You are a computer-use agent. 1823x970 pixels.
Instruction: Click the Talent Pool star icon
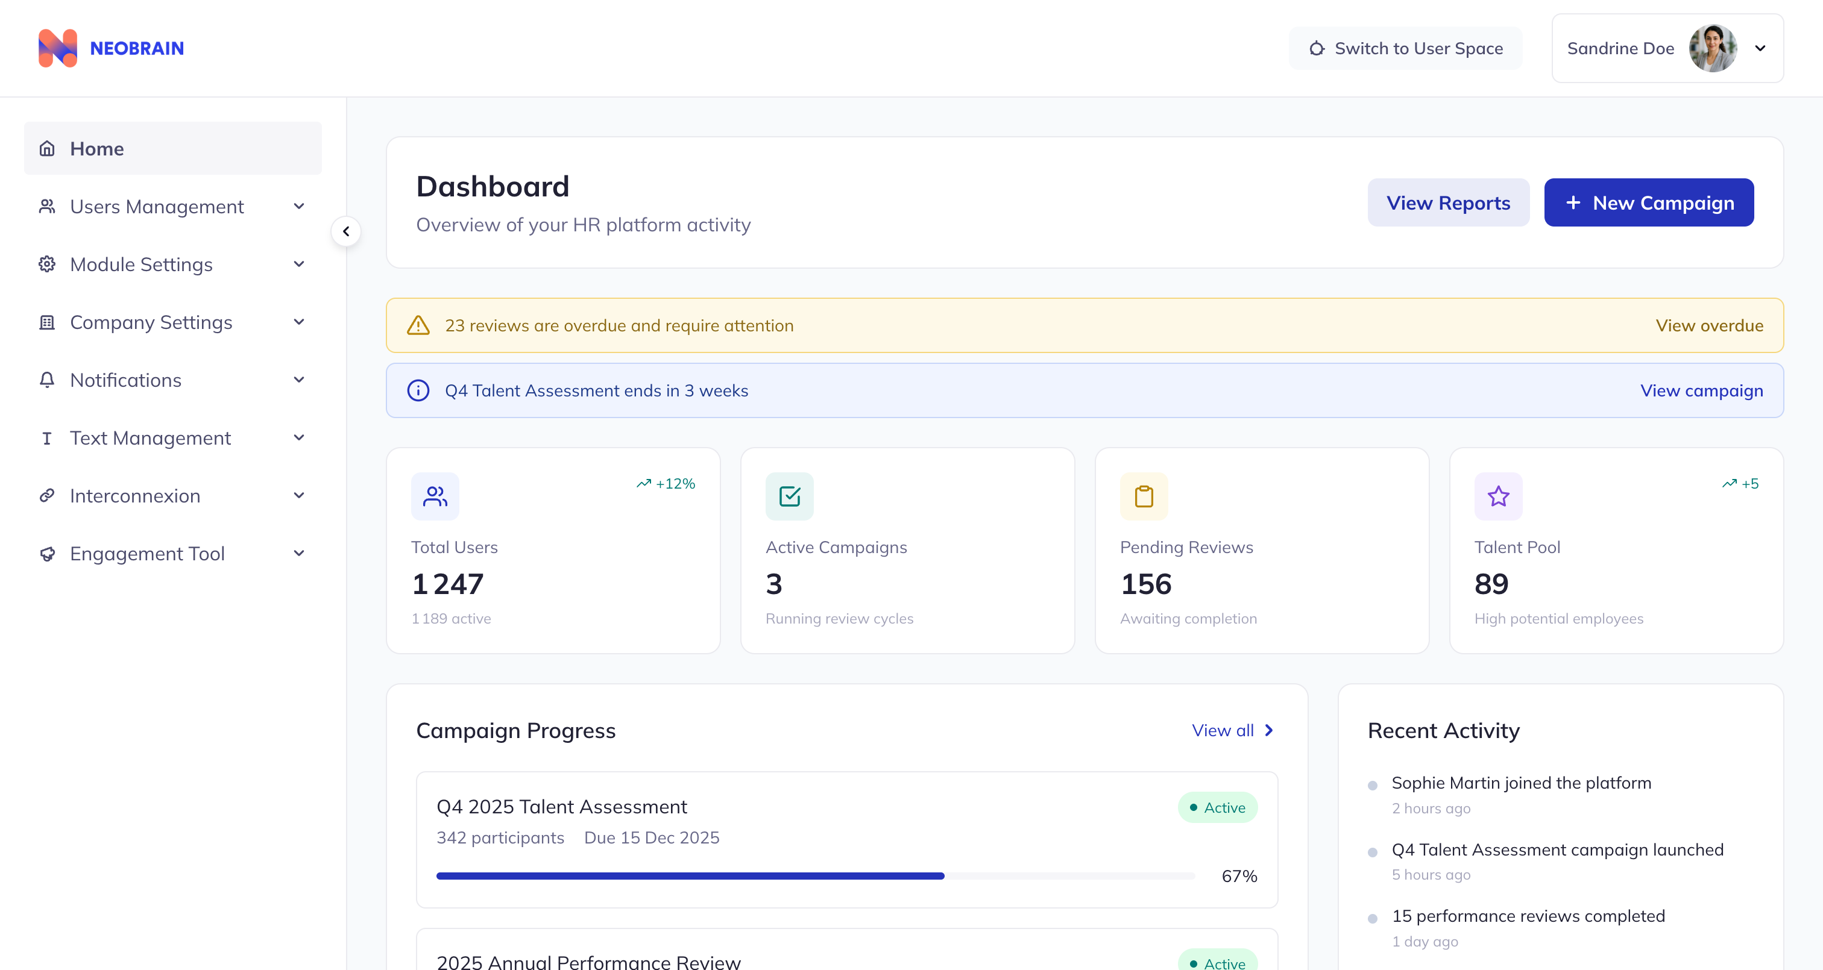click(x=1499, y=496)
